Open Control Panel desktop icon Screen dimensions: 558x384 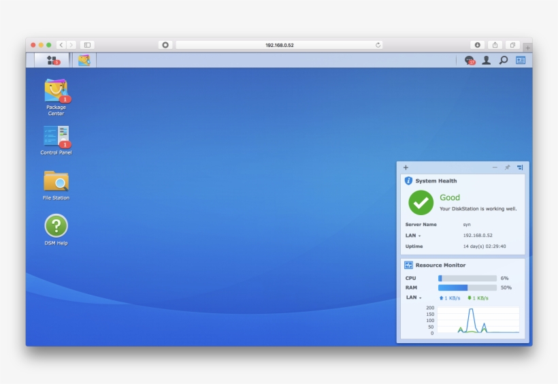click(x=56, y=140)
